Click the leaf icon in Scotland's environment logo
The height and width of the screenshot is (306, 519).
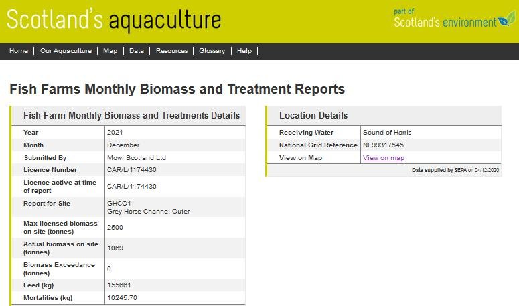tap(506, 21)
